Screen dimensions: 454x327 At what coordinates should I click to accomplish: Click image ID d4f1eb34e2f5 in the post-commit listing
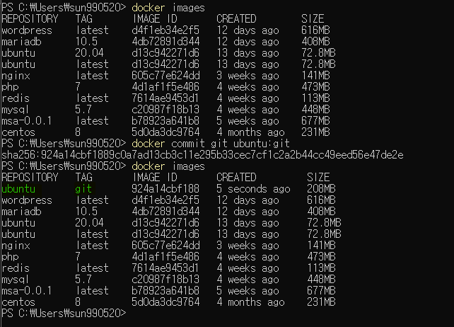165,200
